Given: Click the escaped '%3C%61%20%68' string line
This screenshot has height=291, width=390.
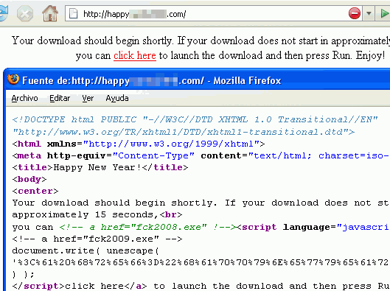Looking at the screenshot, I should pos(201,263).
